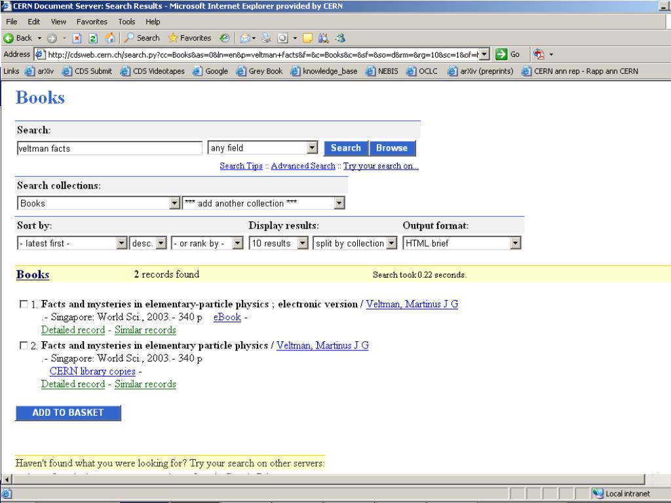
Task: Open the Advanced Search link
Action: (303, 166)
